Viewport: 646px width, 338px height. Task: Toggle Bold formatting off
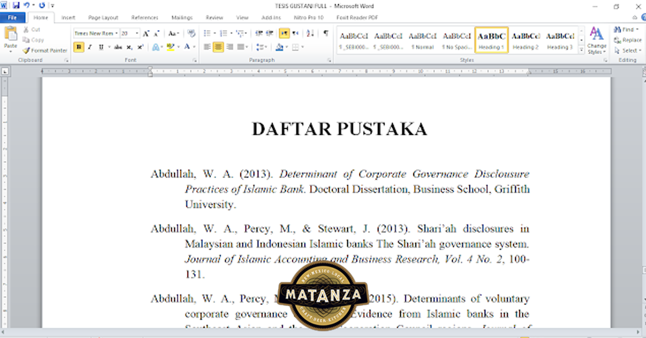click(x=79, y=47)
